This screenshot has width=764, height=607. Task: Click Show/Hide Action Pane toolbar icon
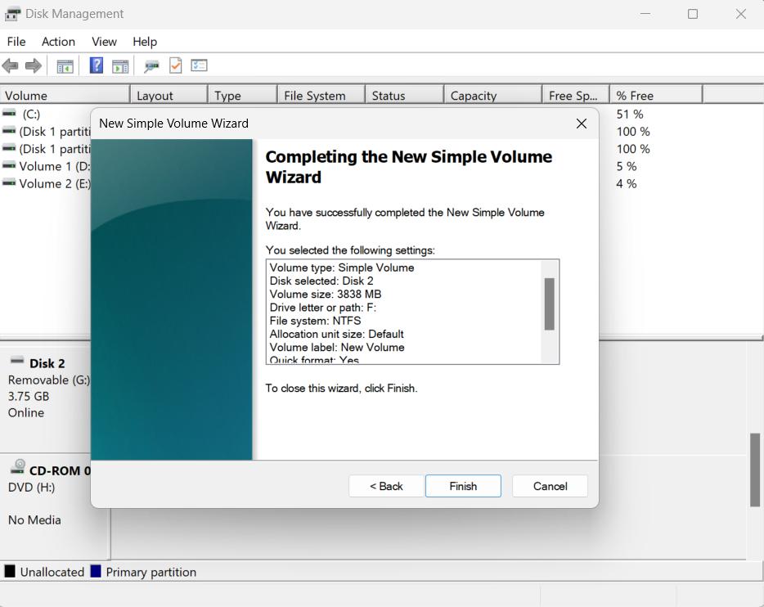pyautogui.click(x=120, y=66)
